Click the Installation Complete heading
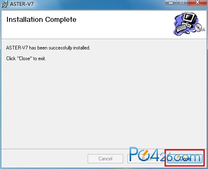The image size is (208, 169). (x=41, y=19)
